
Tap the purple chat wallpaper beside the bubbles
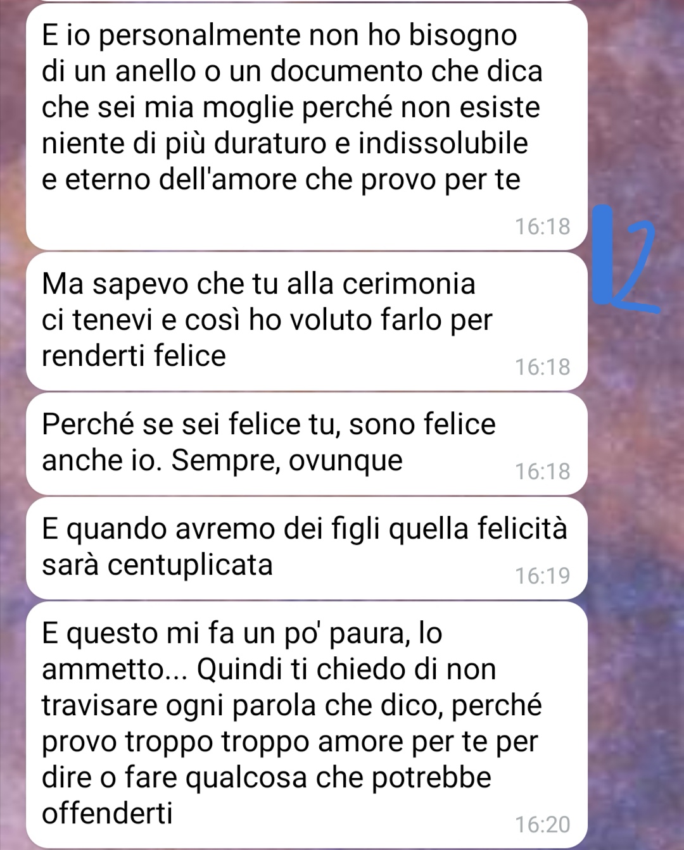635,506
